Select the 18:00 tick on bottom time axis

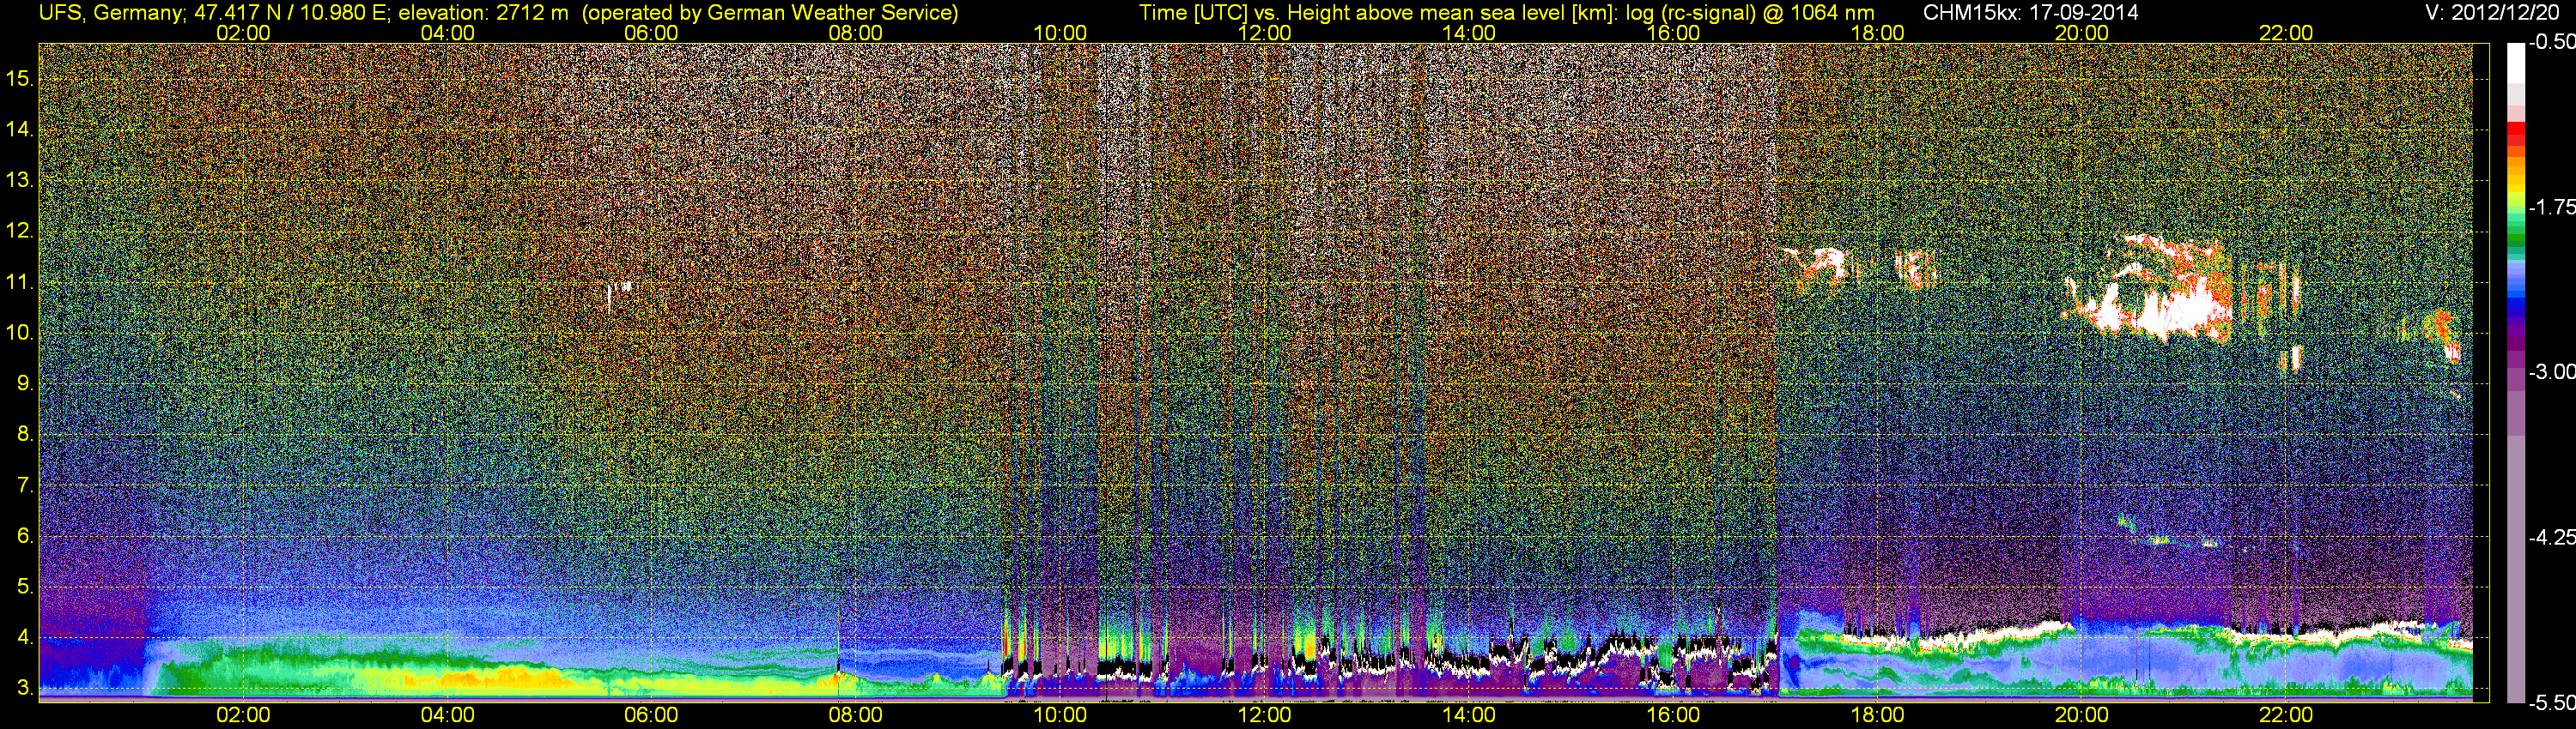[x=1877, y=715]
